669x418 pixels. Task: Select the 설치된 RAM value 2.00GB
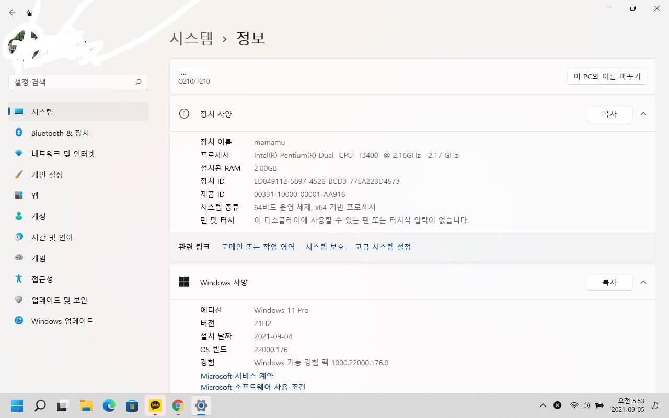click(266, 168)
